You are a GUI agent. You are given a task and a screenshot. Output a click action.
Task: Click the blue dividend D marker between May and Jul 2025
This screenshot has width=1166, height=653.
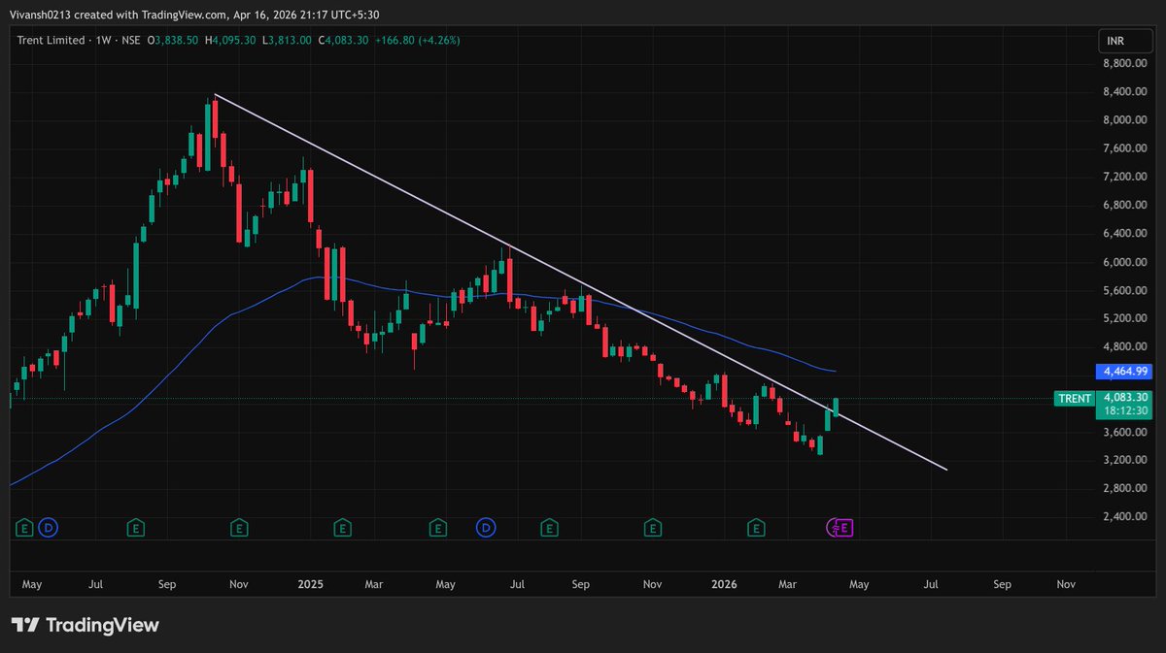[x=485, y=528]
